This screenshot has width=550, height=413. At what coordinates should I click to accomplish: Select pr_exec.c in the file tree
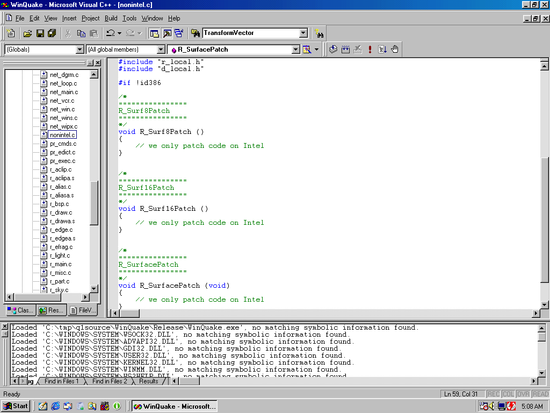[62, 161]
